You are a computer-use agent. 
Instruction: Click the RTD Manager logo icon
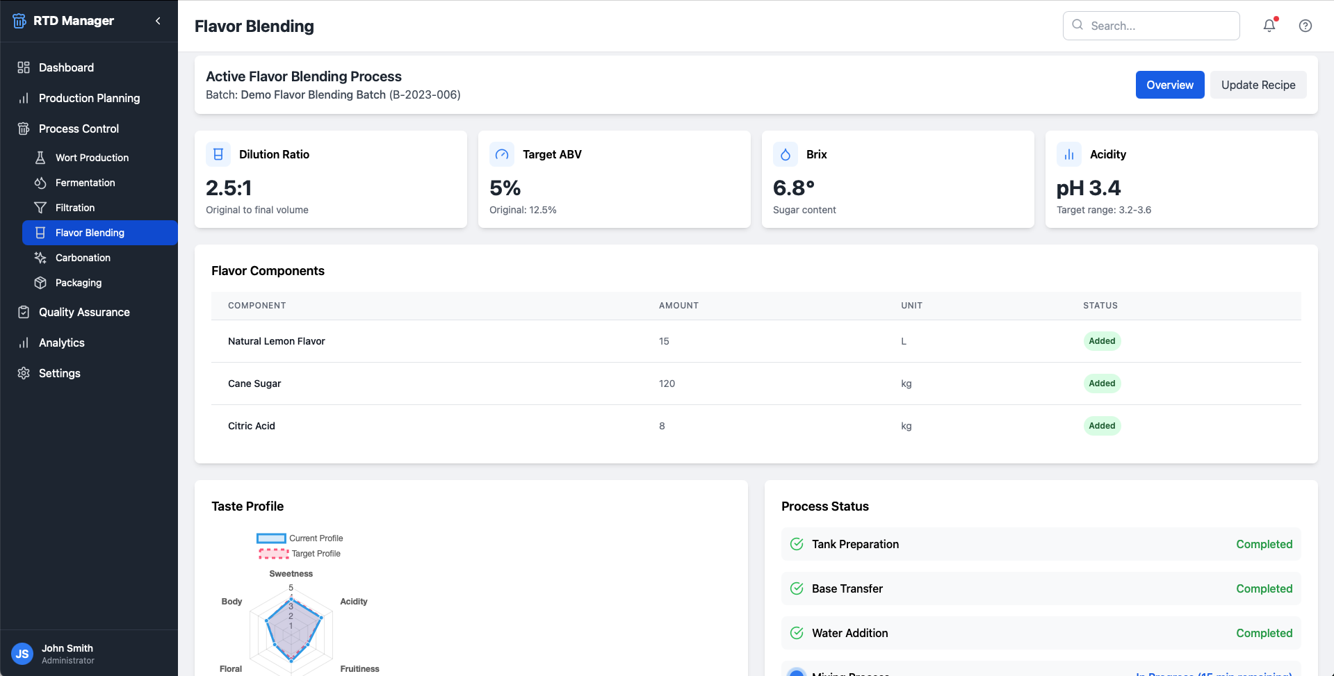(19, 21)
